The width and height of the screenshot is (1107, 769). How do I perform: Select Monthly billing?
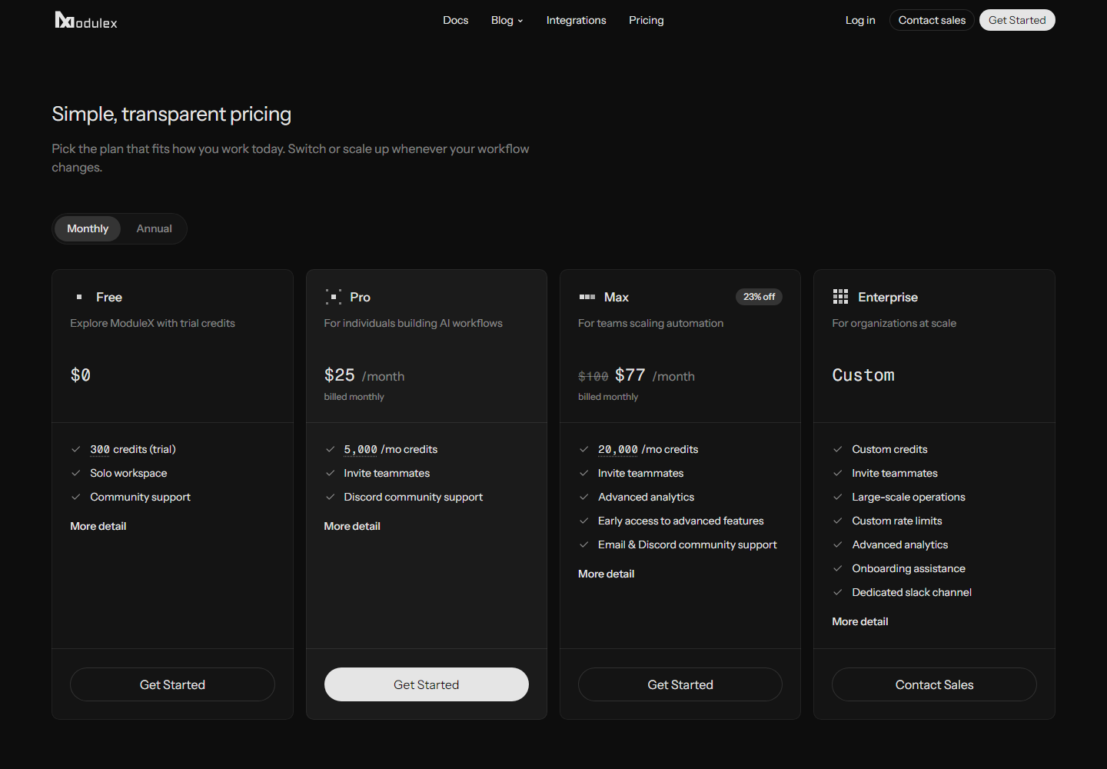coord(88,228)
